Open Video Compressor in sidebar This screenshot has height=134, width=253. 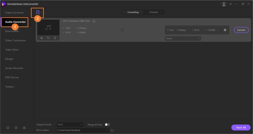15,40
